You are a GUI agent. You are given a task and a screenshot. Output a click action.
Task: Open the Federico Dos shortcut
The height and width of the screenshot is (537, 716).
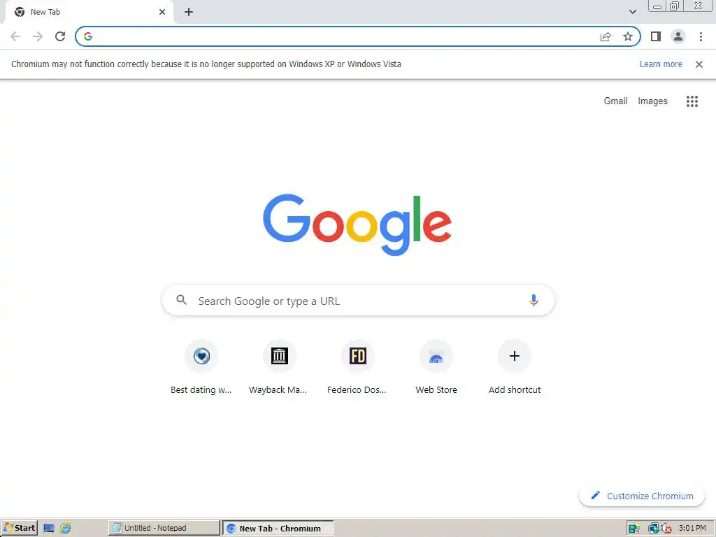coord(358,367)
